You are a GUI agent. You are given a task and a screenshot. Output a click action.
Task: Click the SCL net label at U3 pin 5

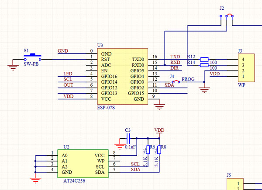(68, 79)
